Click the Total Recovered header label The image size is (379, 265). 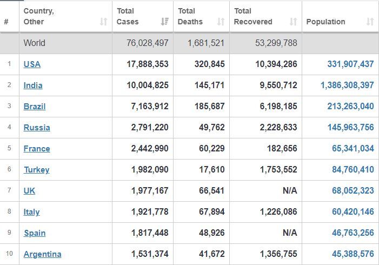[x=253, y=16]
